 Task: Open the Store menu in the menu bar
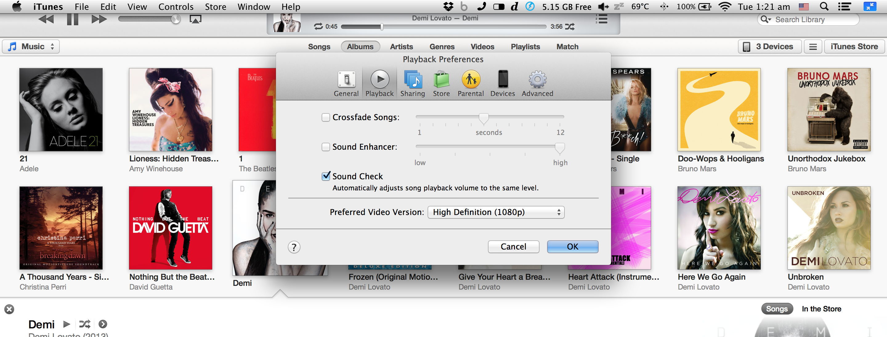215,6
